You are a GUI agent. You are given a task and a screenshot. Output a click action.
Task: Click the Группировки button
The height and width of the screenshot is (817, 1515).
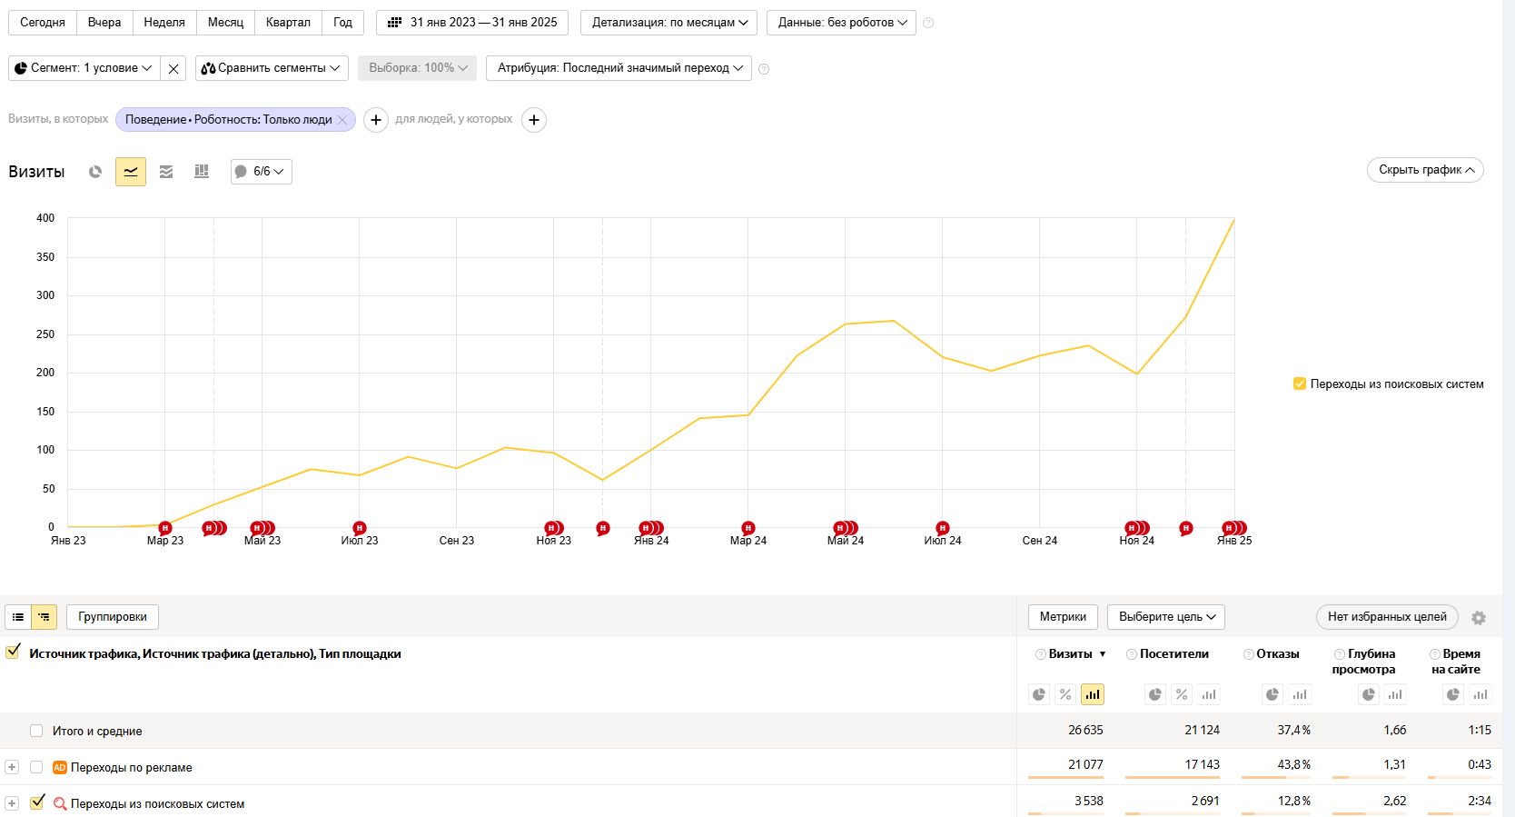tap(113, 617)
